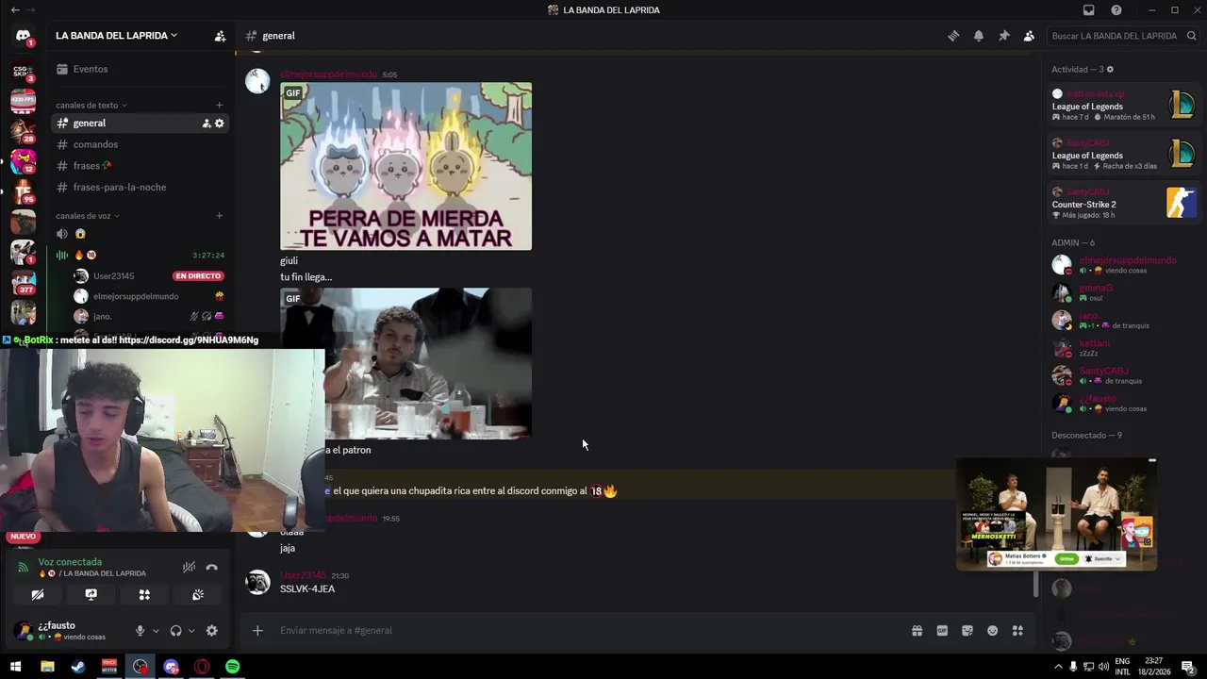Show pinned messages pin icon
1207x679 pixels.
1004,36
